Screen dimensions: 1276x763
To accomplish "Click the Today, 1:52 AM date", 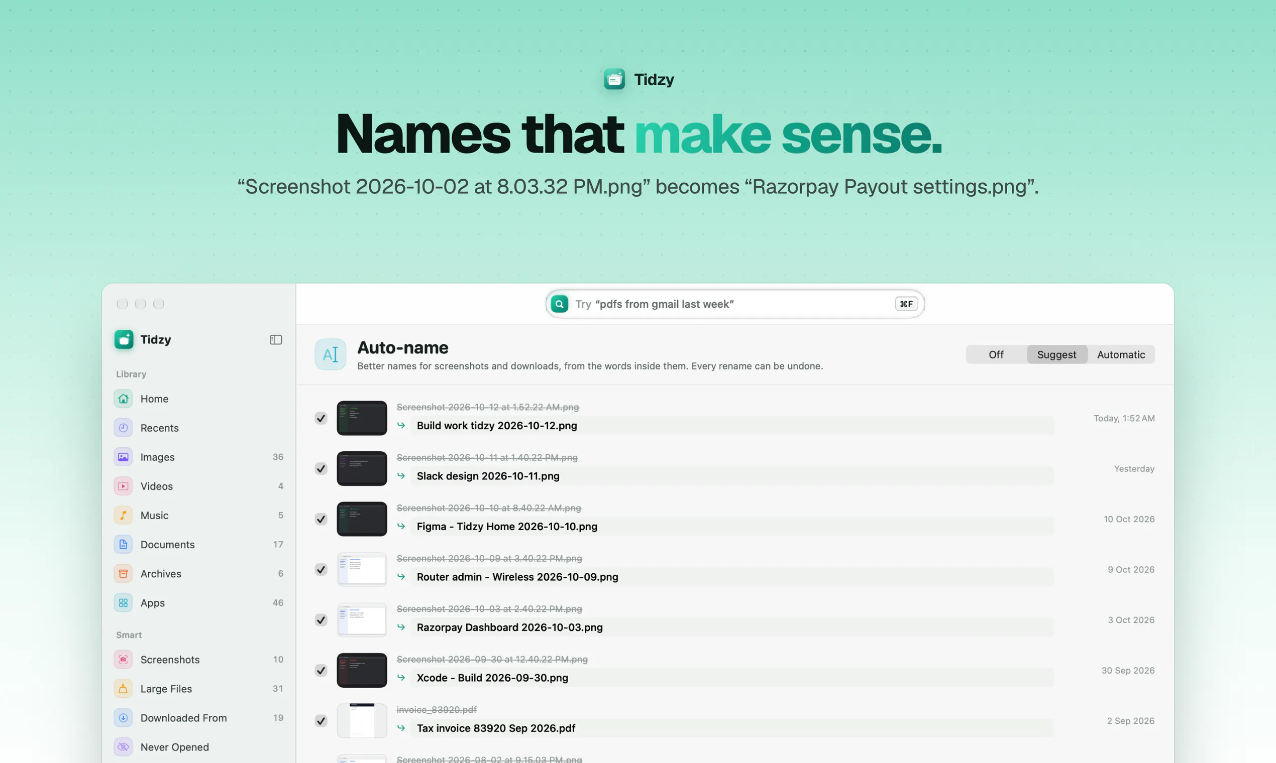I will click(1124, 418).
